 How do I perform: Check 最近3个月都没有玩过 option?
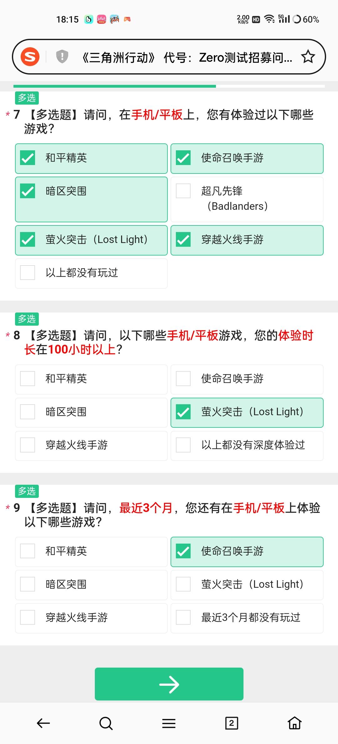click(x=247, y=618)
